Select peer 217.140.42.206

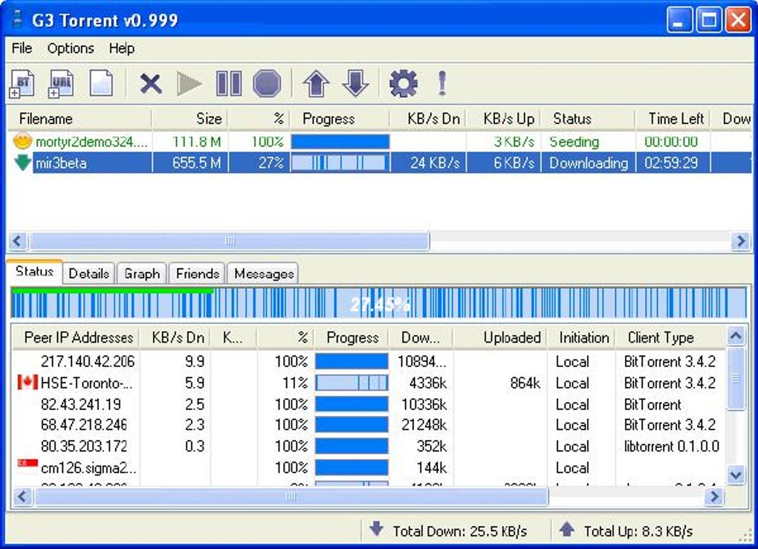click(x=369, y=362)
